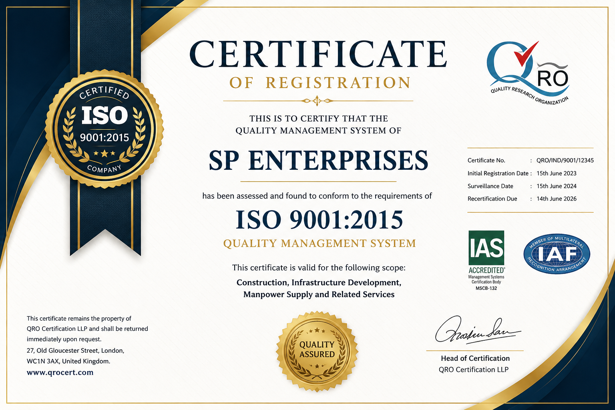Click 'This certificate is valid for the following scope'
The image size is (615, 410).
tap(319, 267)
